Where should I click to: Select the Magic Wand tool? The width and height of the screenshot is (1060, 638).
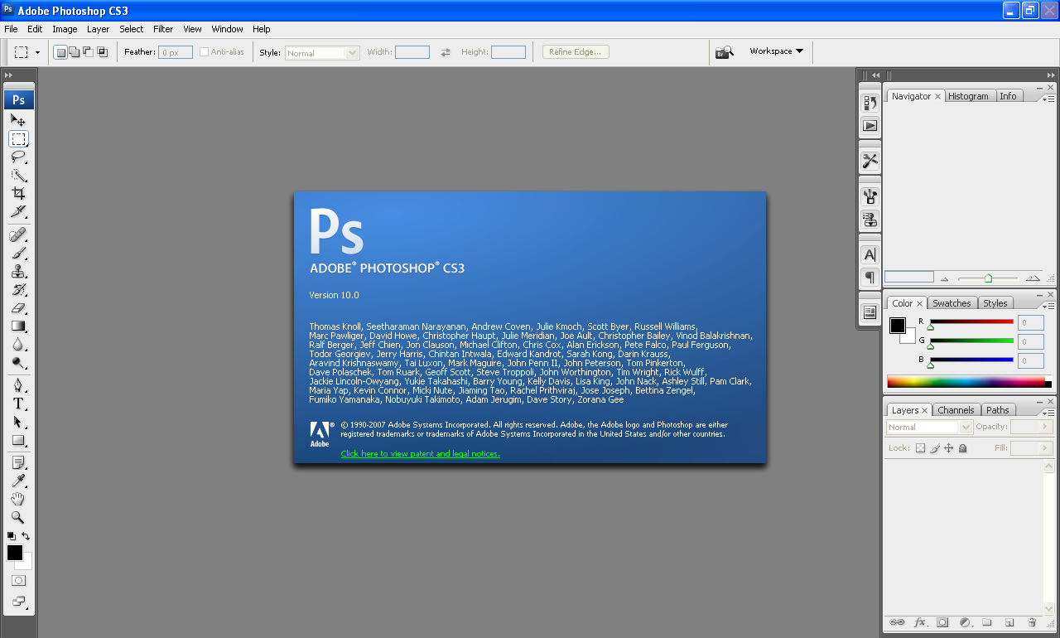pos(18,175)
